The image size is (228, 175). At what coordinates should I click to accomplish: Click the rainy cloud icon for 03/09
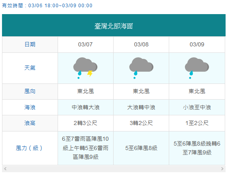(x=197, y=68)
